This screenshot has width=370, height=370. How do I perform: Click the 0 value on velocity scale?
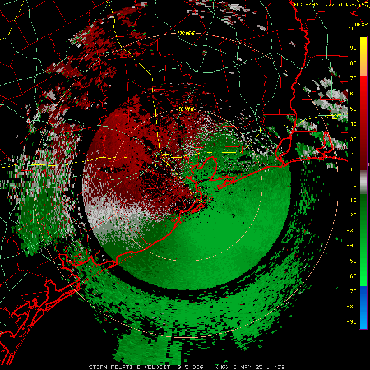355,185
